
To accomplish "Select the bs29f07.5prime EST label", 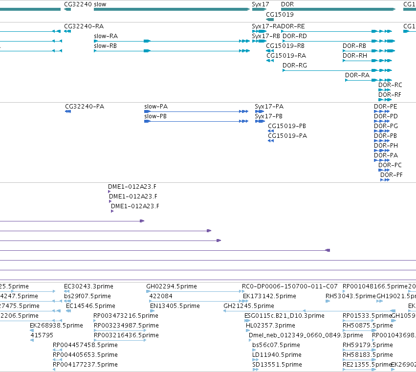I will pyautogui.click(x=88, y=296).
